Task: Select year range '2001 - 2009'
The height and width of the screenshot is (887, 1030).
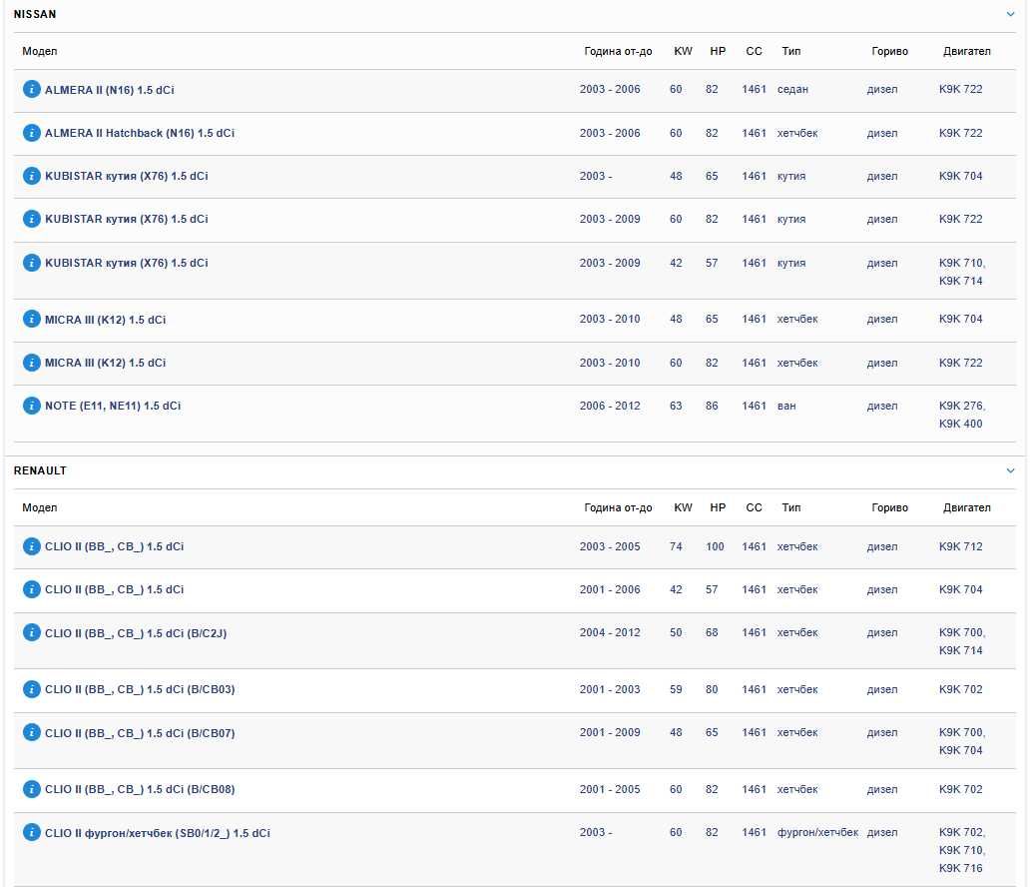Action: pyautogui.click(x=610, y=732)
